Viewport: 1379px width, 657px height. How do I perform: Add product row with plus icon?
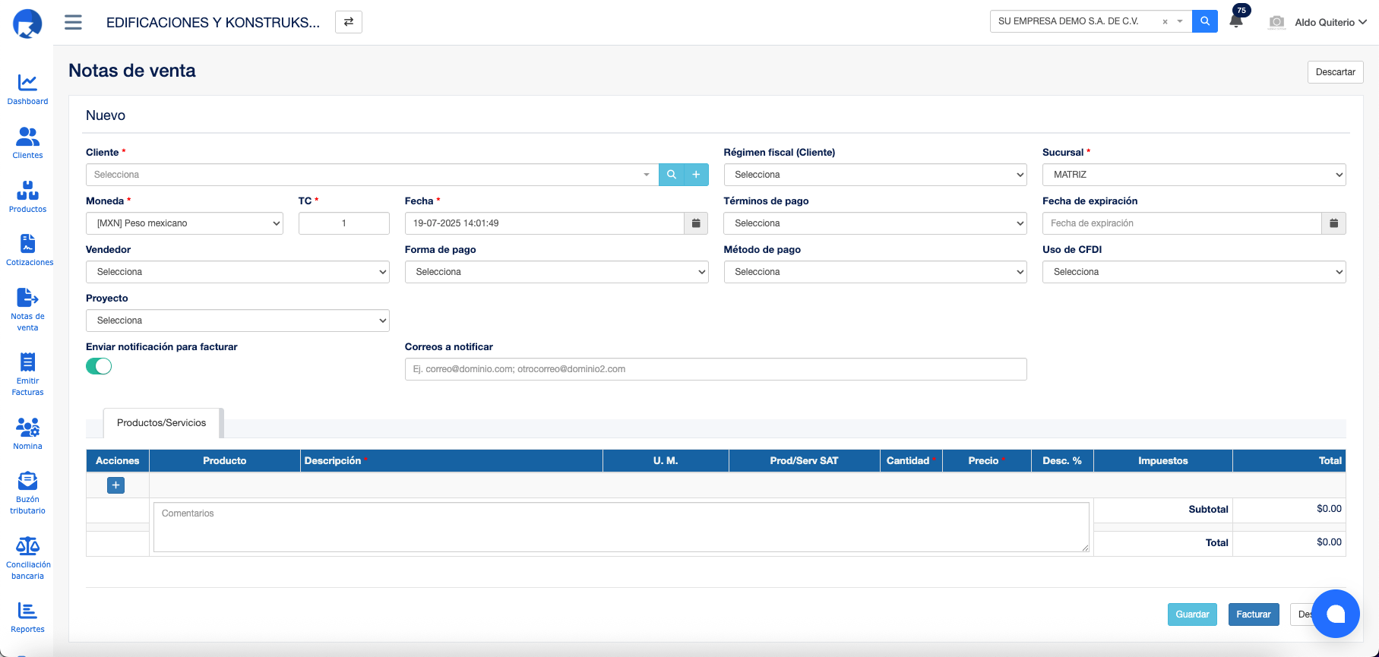116,485
